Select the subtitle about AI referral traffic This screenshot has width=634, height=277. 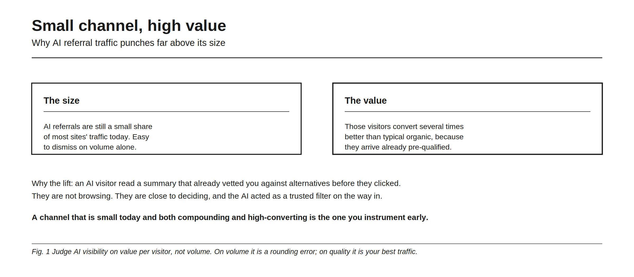tap(128, 43)
